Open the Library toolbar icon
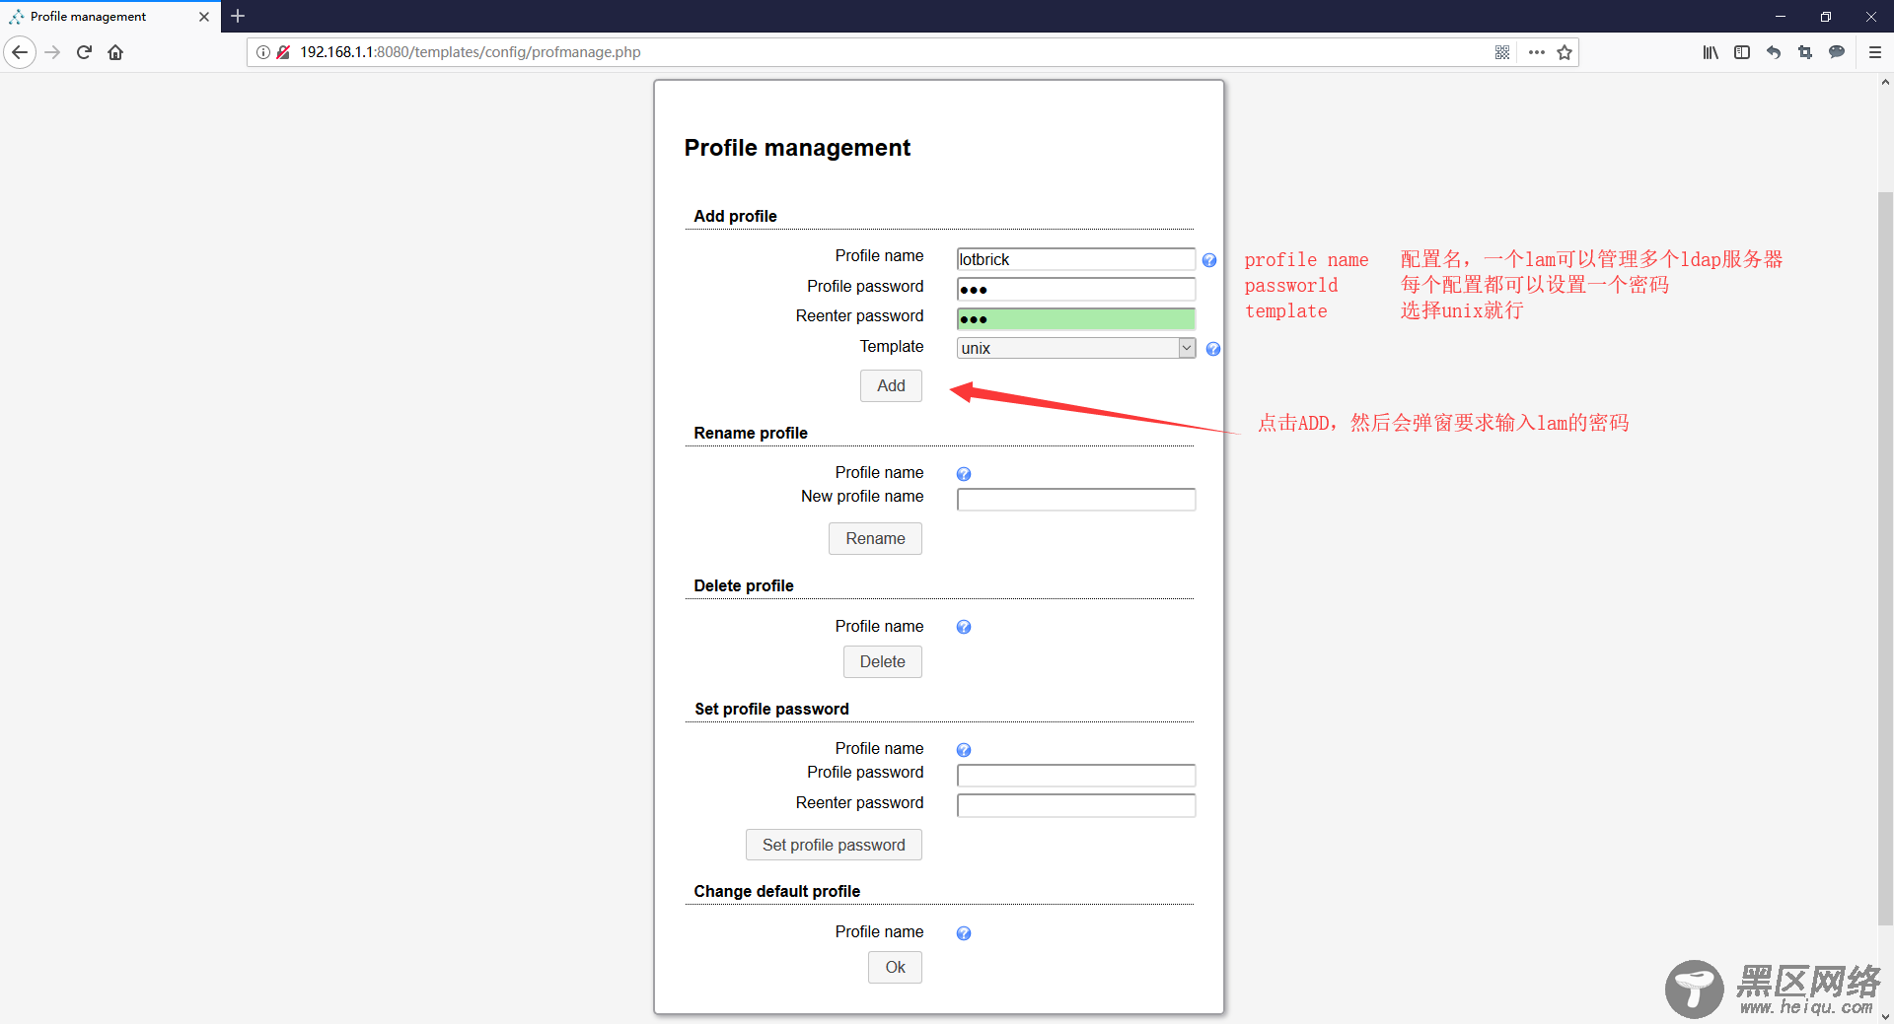 1711,52
